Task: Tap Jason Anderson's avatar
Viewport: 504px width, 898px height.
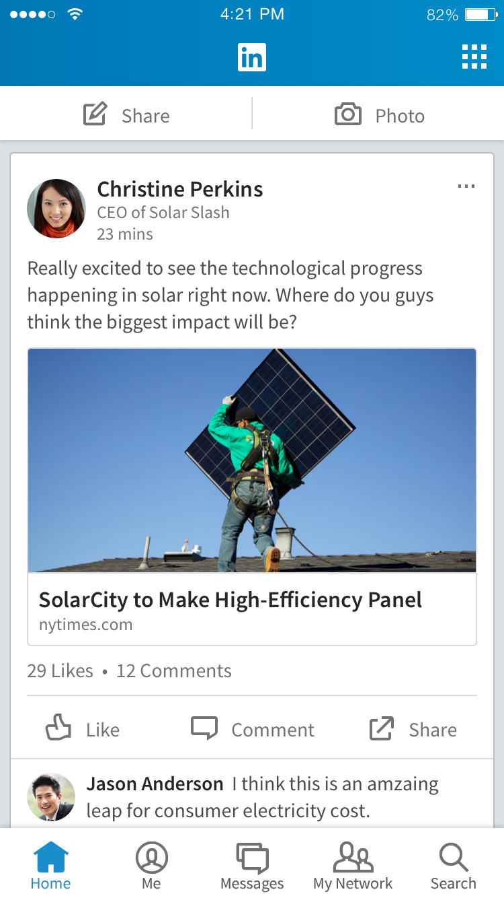Action: pyautogui.click(x=51, y=797)
